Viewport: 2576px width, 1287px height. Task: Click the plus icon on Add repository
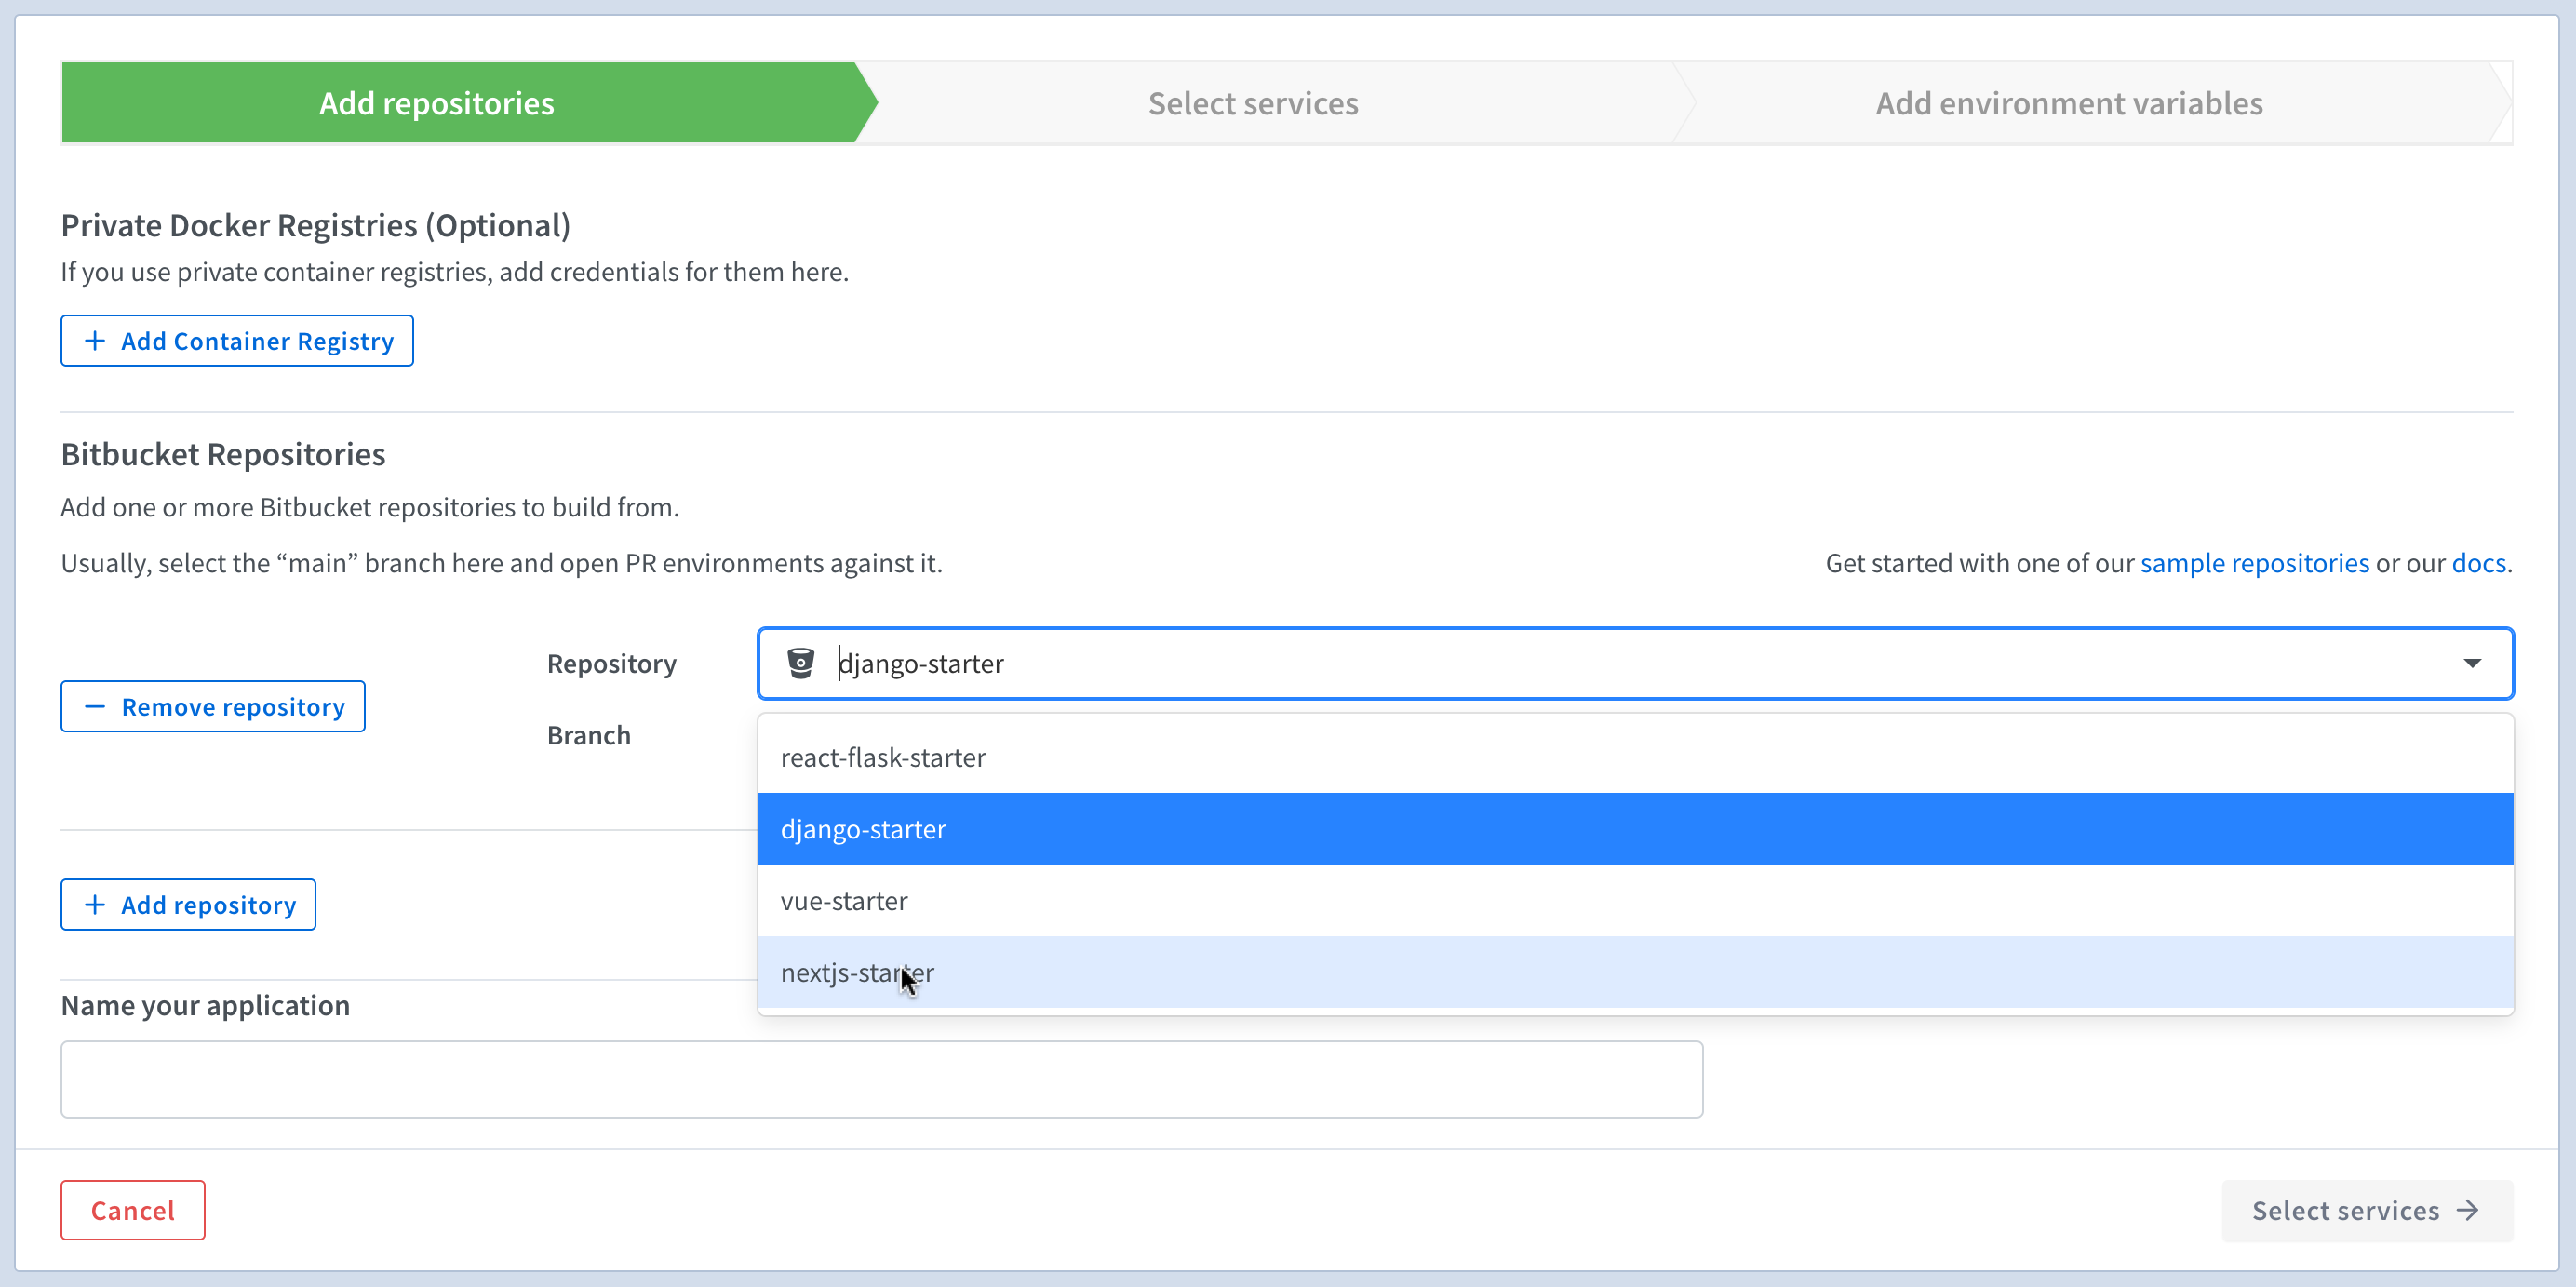coord(94,904)
